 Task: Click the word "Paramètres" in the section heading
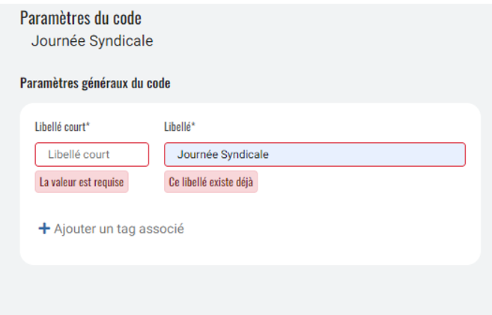(48, 83)
